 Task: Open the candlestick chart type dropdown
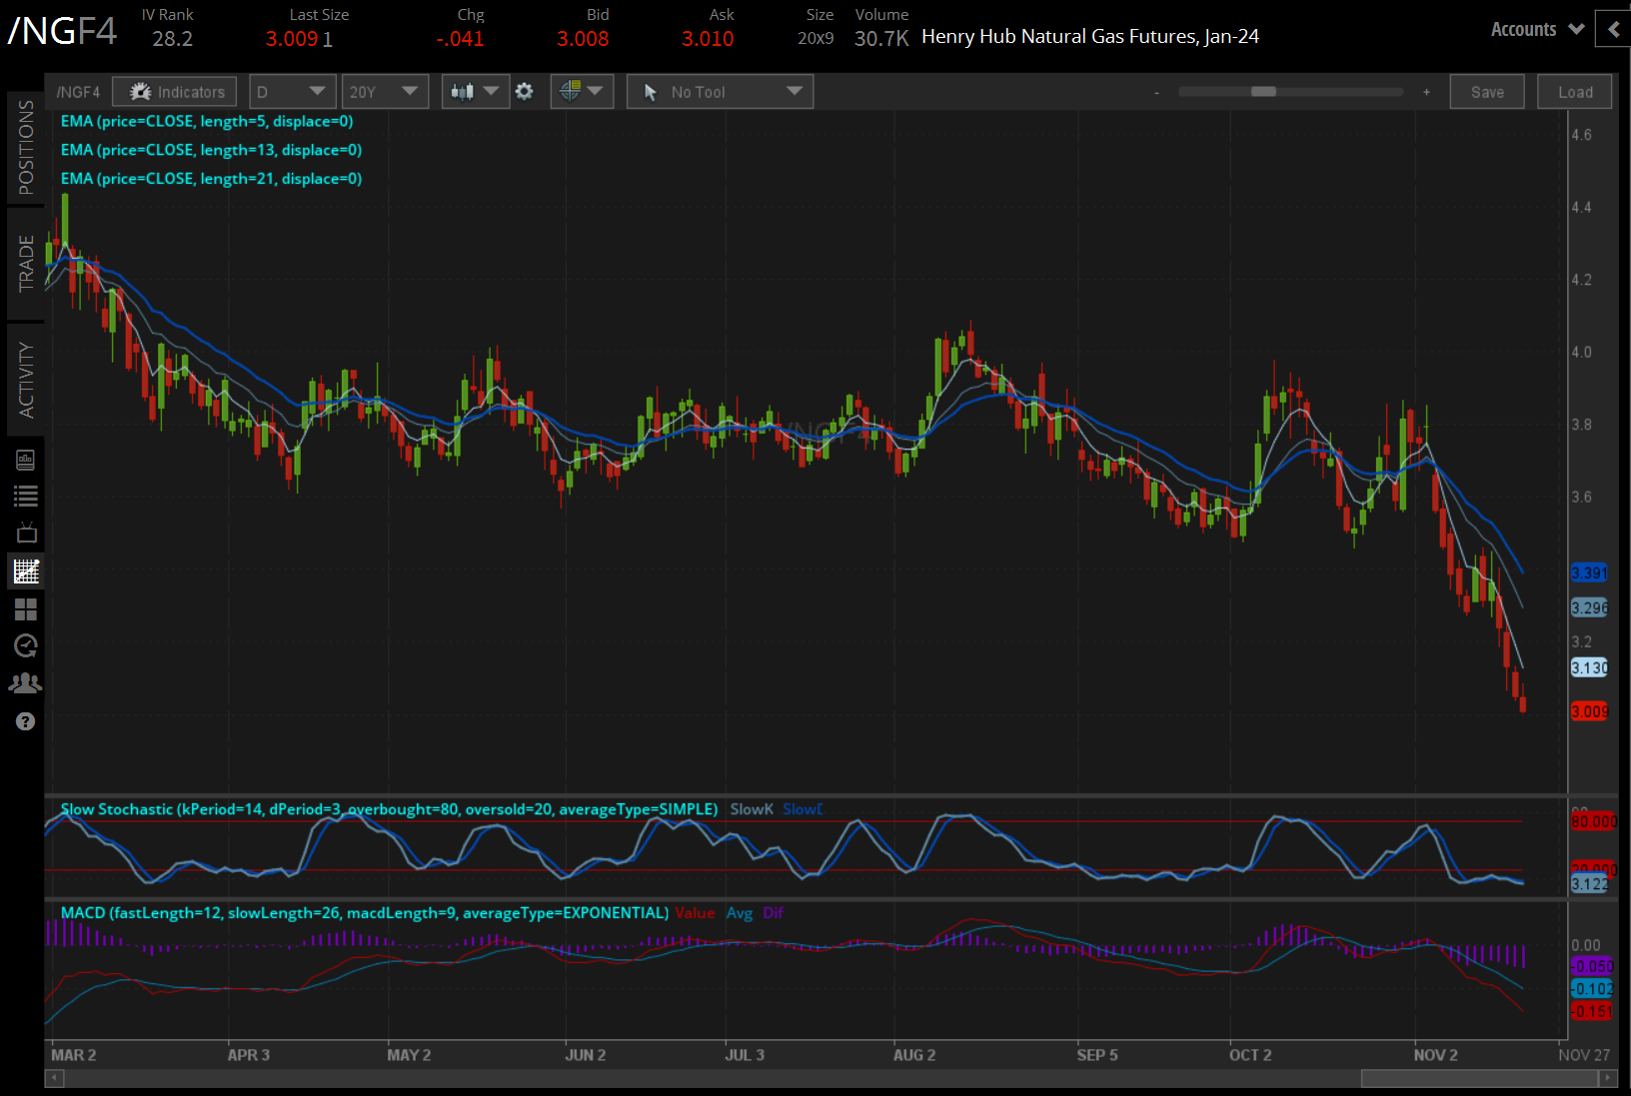(475, 92)
